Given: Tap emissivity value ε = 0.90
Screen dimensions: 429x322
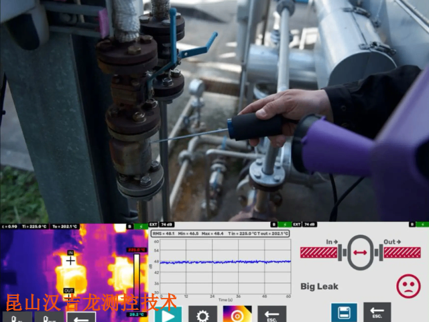Looking at the screenshot, I should click(9, 226).
